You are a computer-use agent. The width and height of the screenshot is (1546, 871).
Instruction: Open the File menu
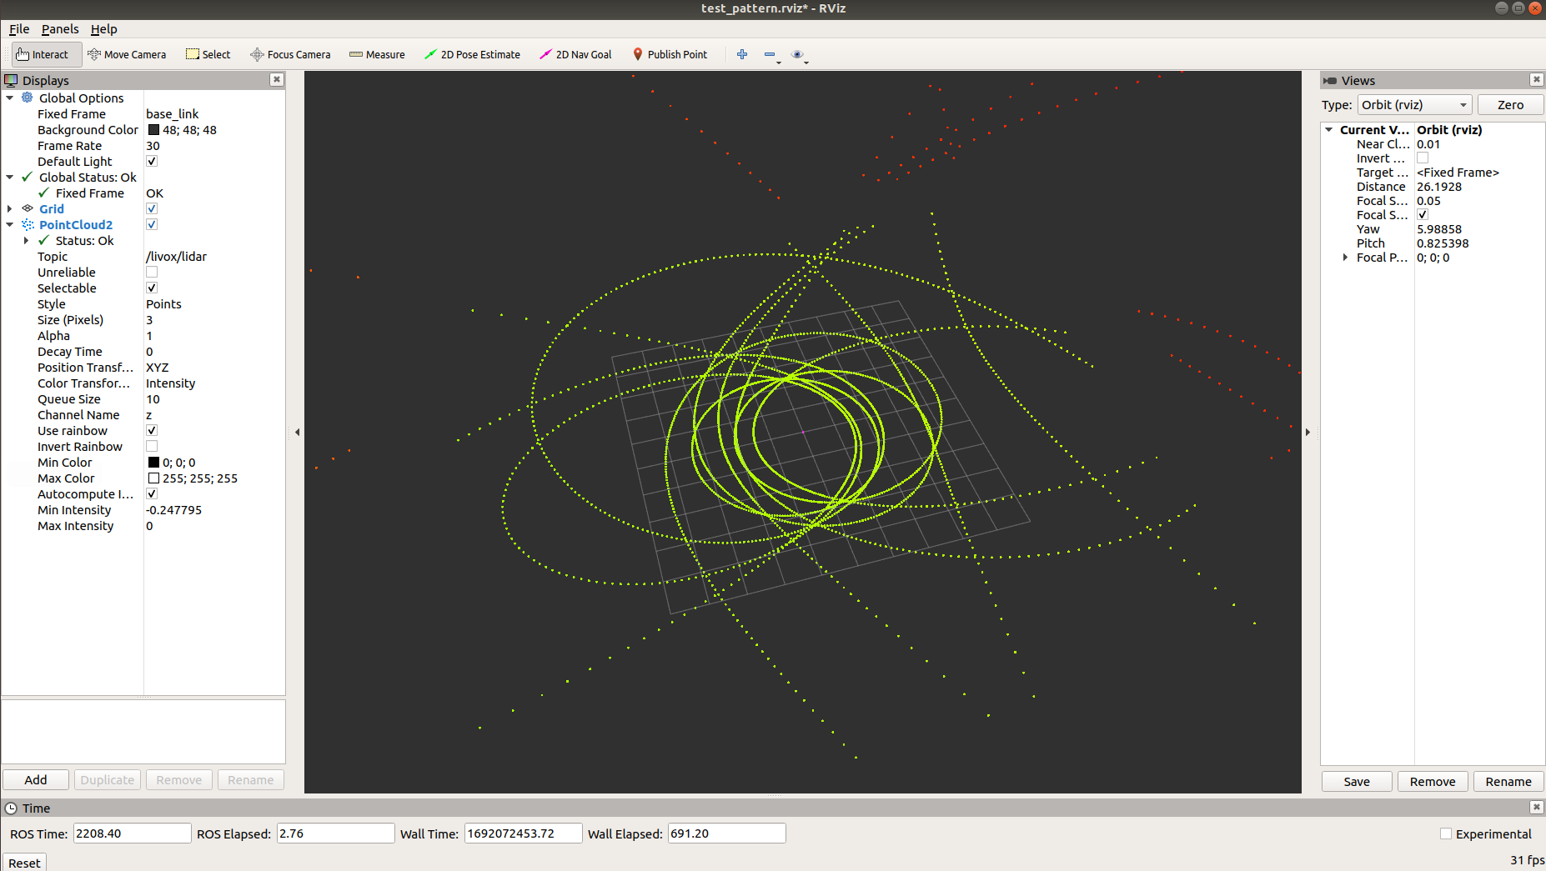tap(18, 28)
